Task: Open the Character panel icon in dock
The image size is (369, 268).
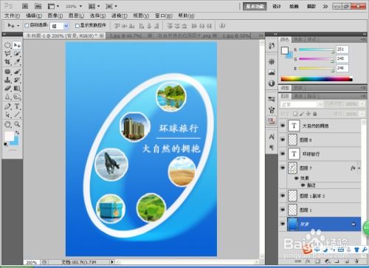Action: (x=272, y=137)
